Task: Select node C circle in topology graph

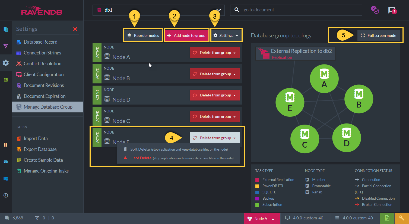Action: (305, 139)
